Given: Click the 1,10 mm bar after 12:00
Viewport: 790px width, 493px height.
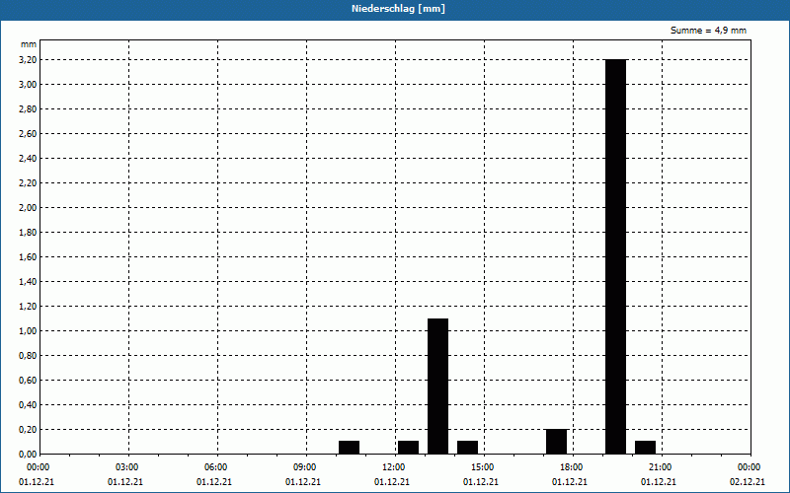Looking at the screenshot, I should [437, 386].
